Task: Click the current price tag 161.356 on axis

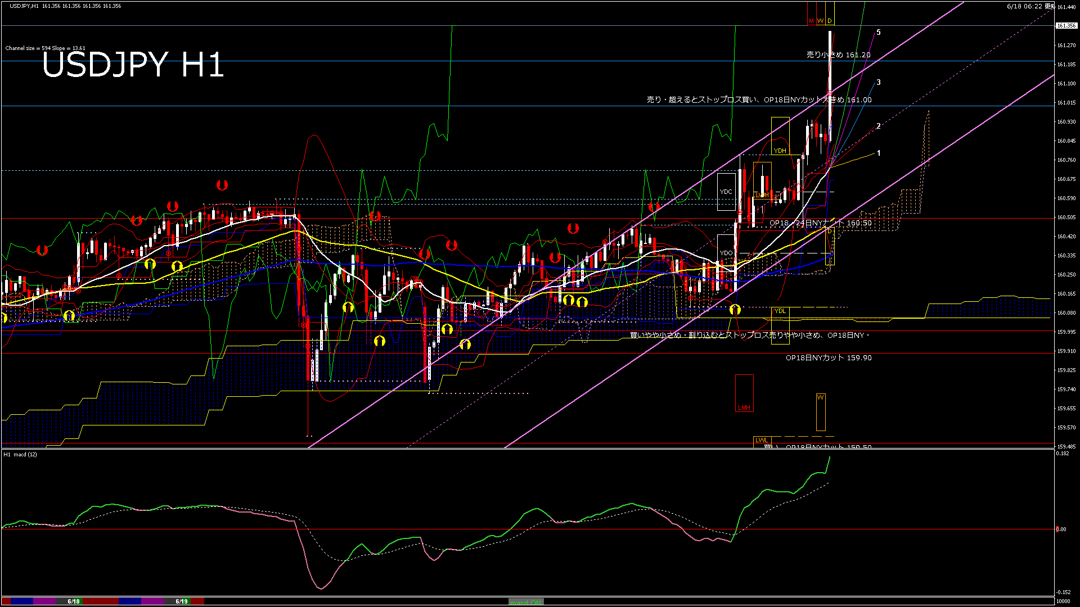Action: [1066, 26]
